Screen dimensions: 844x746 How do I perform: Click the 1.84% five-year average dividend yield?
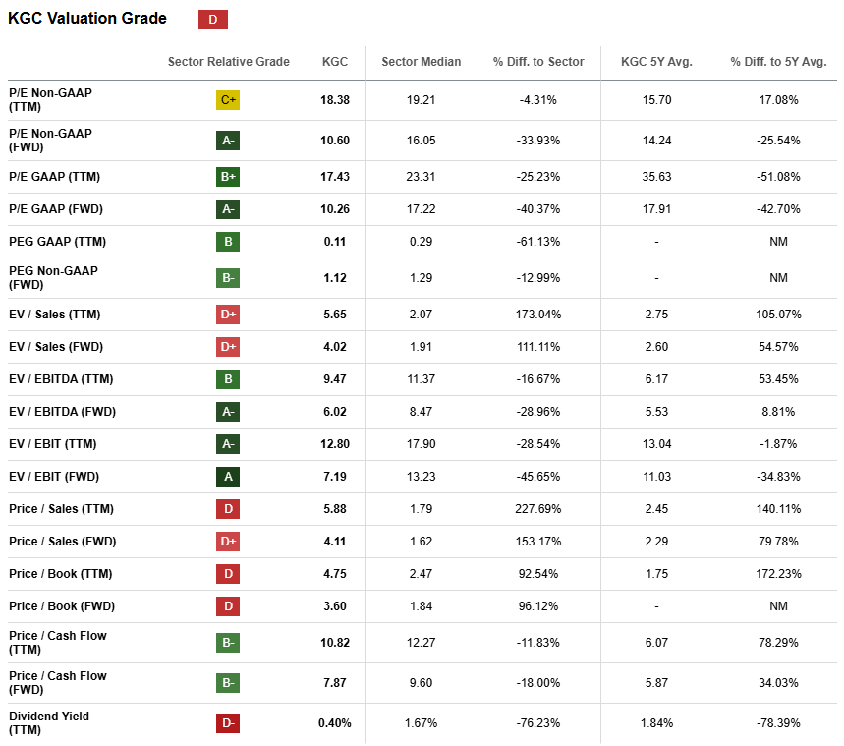tap(656, 722)
